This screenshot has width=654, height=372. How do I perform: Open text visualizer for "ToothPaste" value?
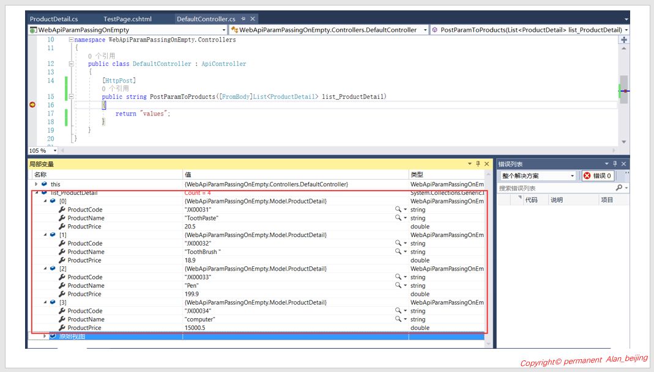coord(398,217)
